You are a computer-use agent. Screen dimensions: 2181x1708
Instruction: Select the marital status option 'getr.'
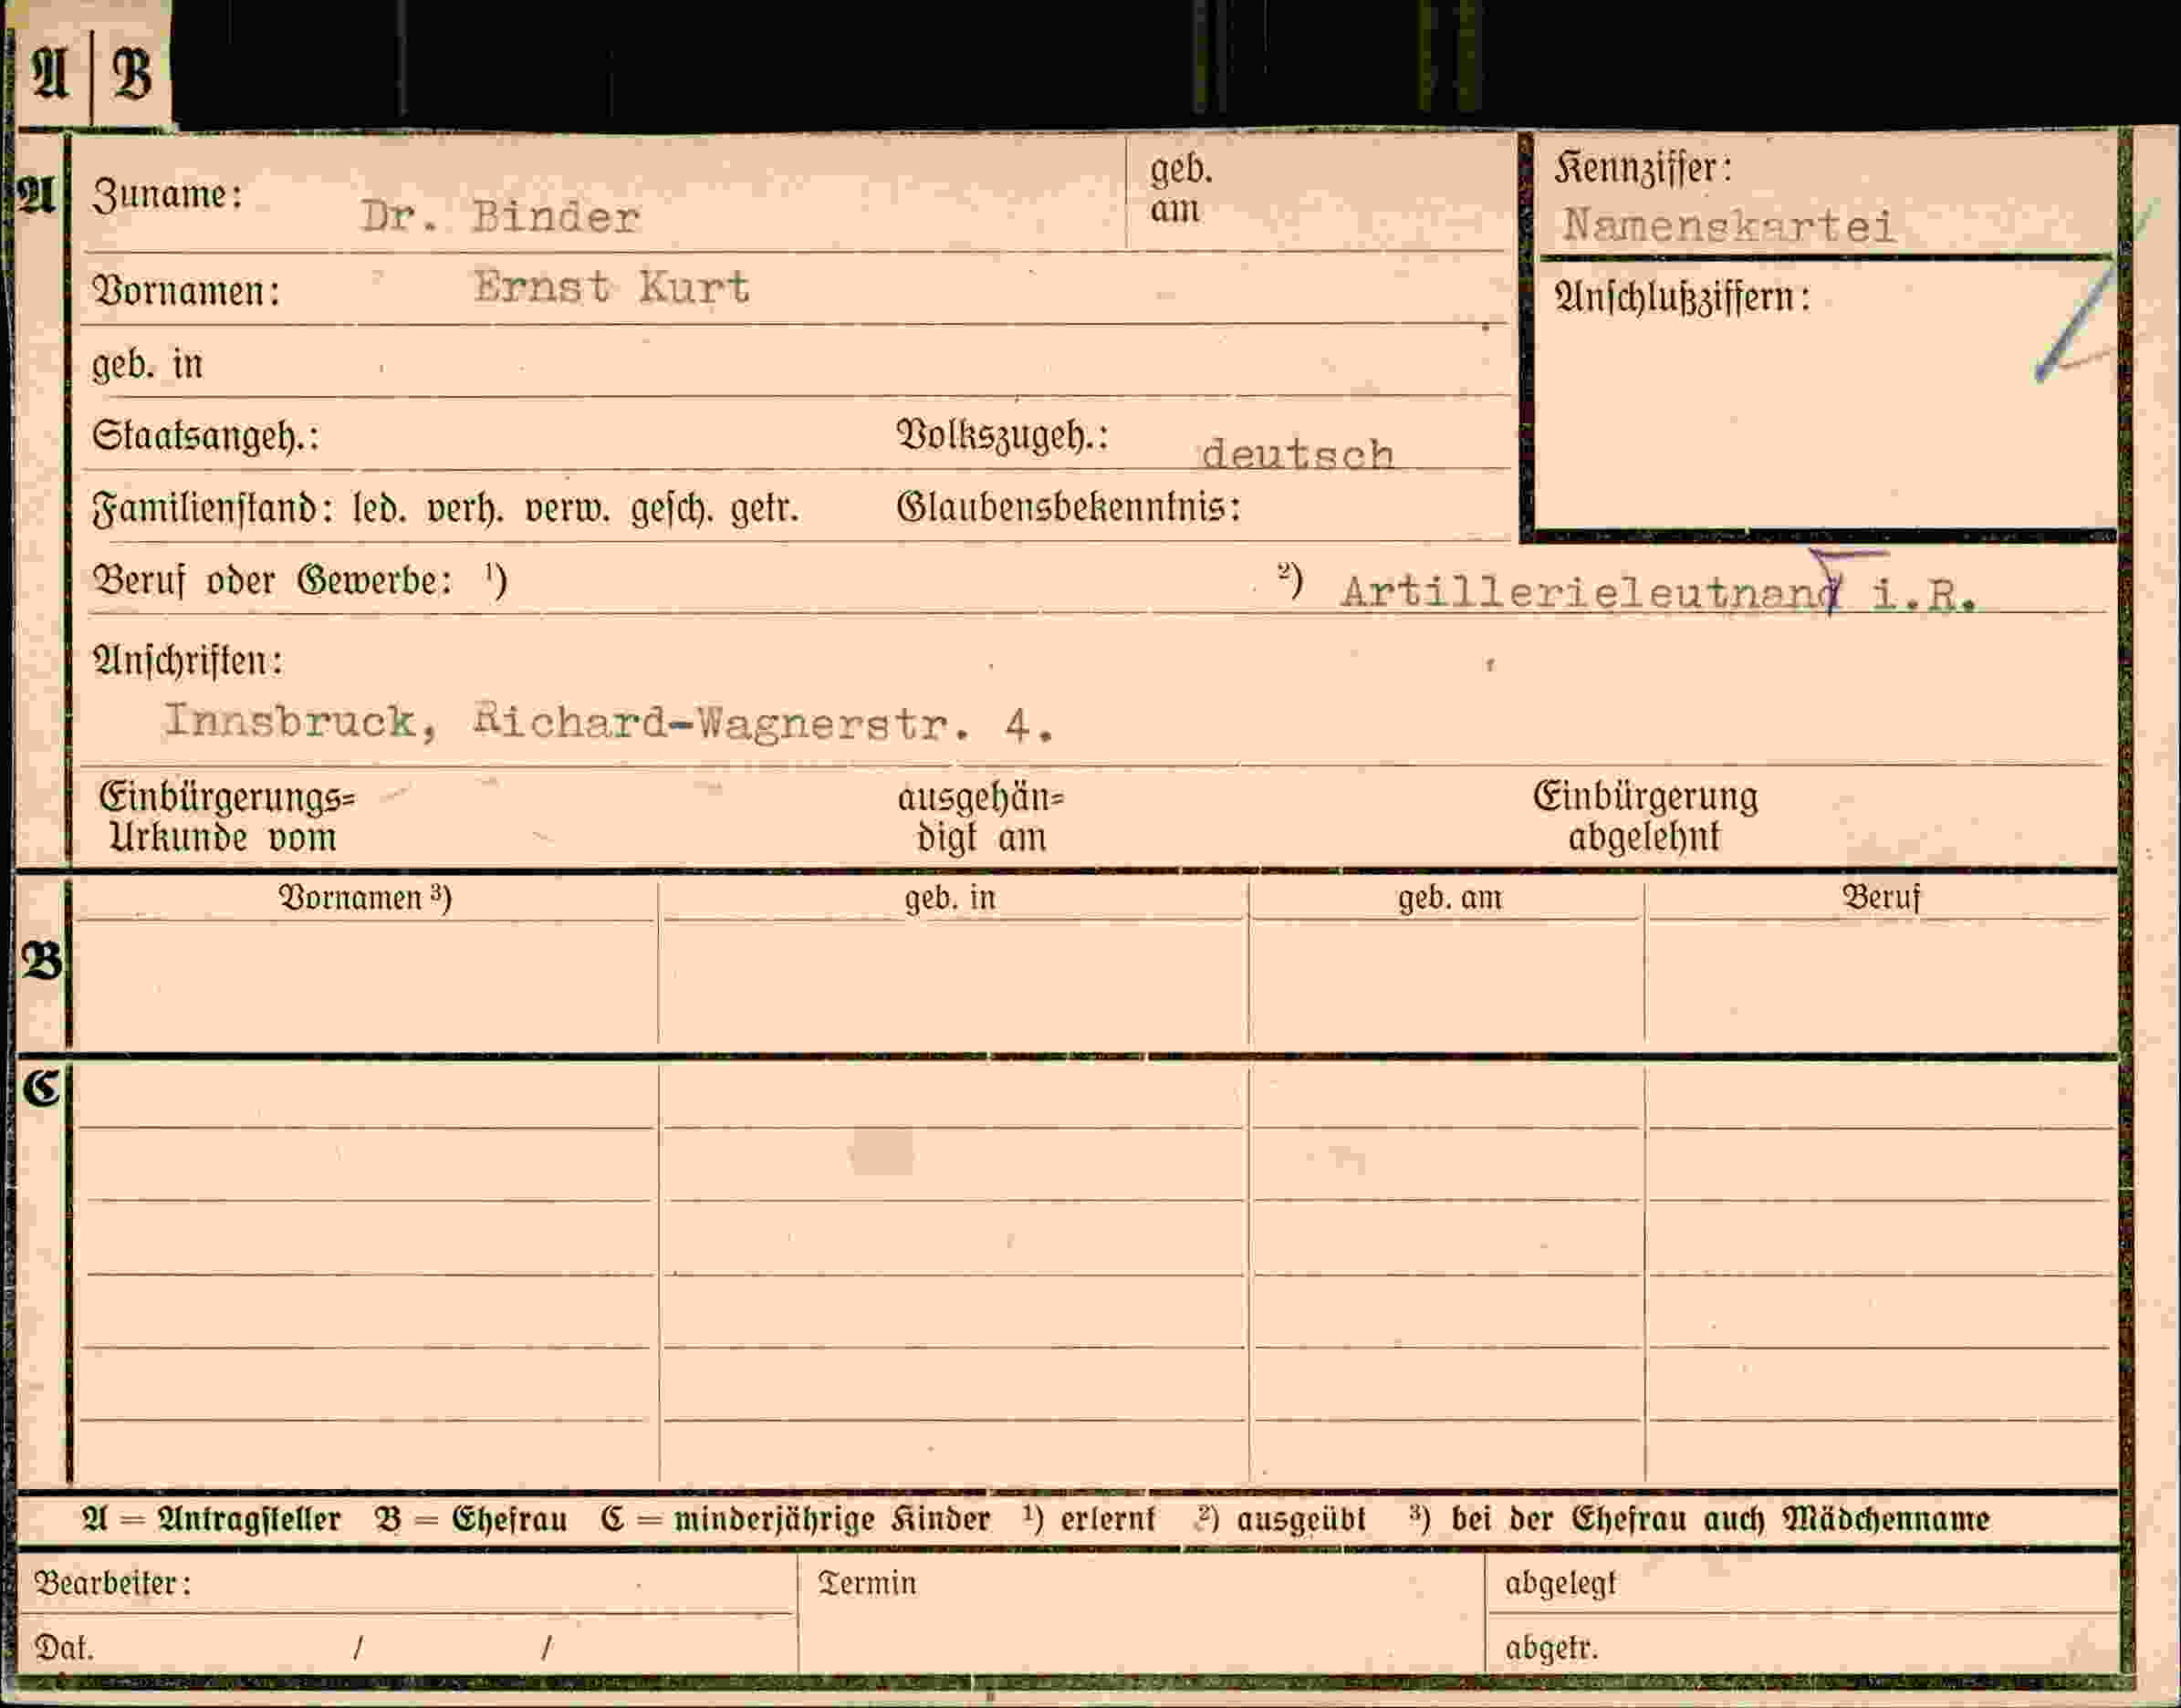765,509
